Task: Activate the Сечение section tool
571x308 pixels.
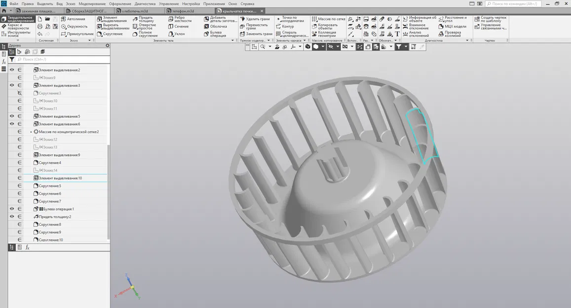Action: (179, 27)
